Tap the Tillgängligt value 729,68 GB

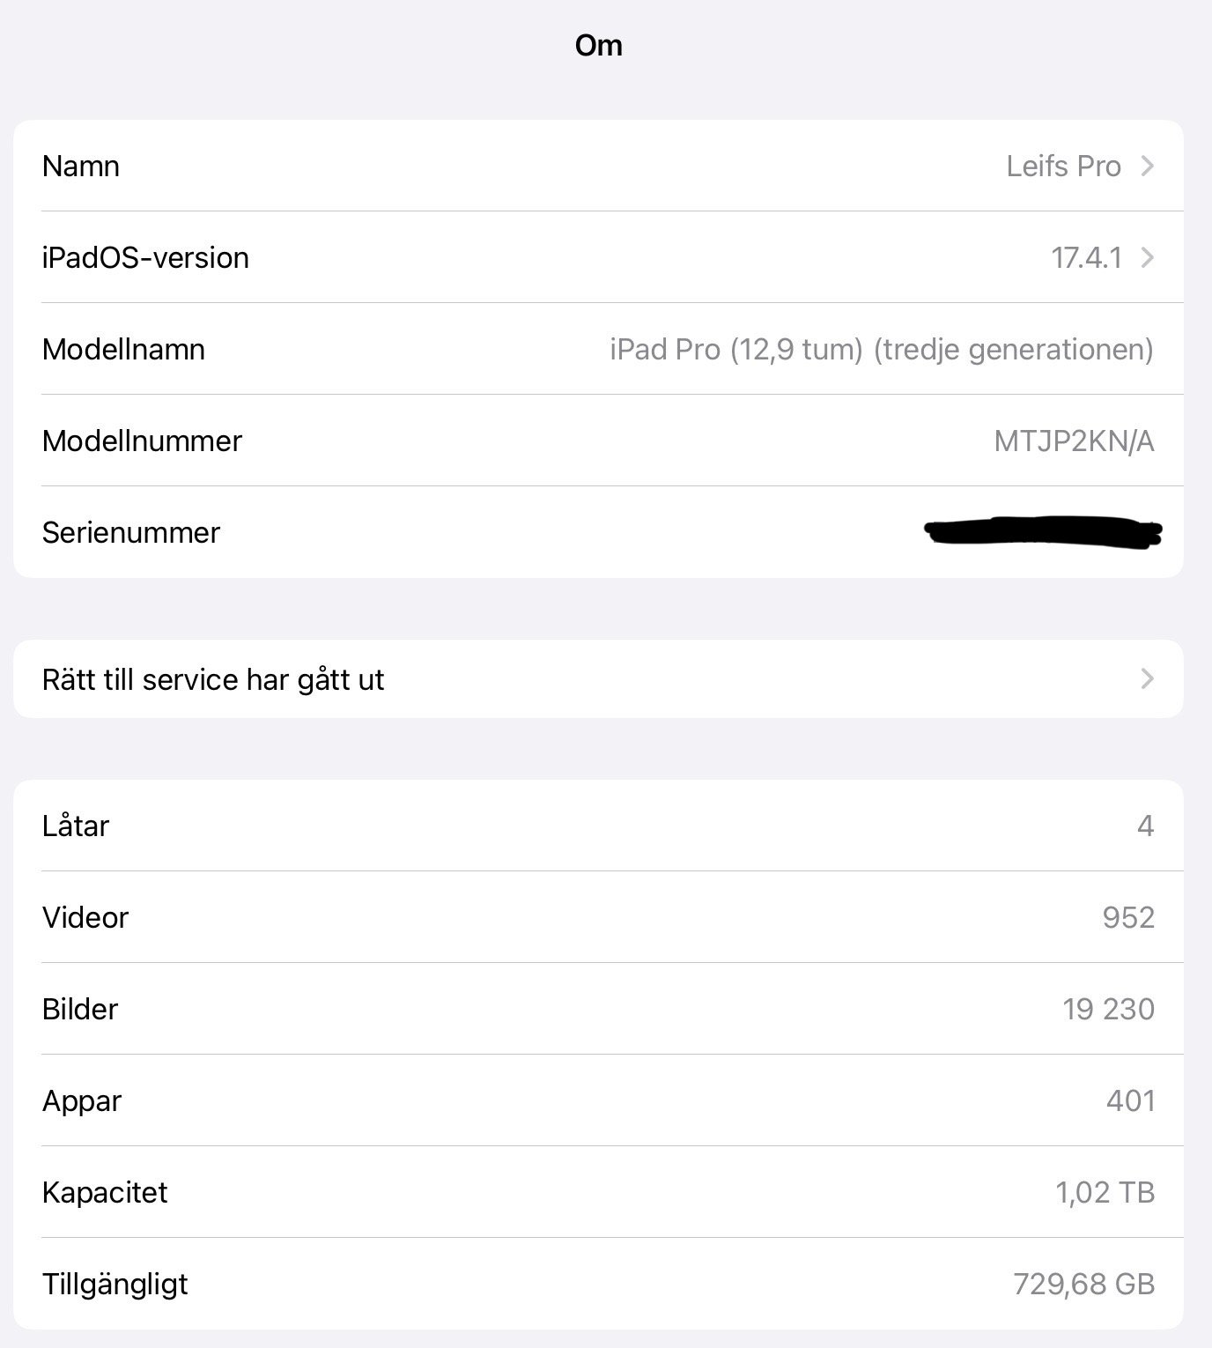[x=1083, y=1284]
